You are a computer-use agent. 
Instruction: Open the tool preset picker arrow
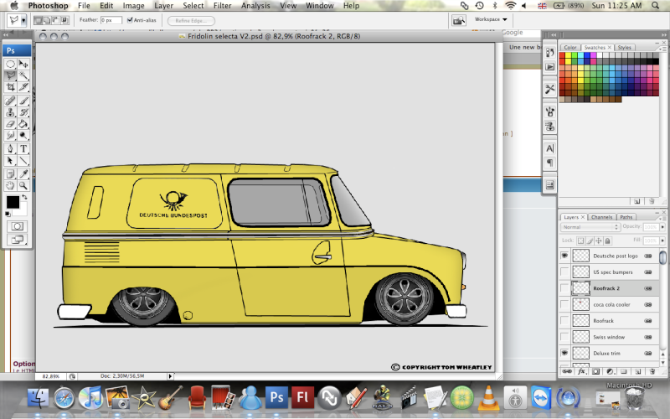click(23, 20)
